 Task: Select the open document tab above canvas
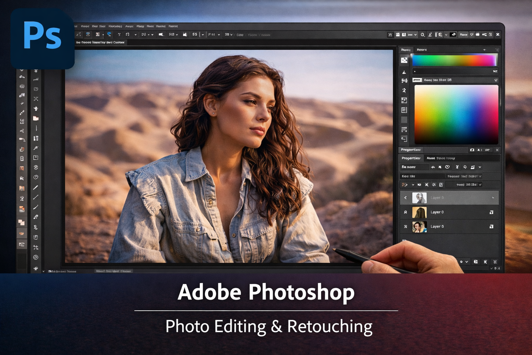coord(101,42)
